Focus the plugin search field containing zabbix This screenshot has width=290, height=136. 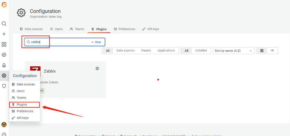tap(65, 42)
